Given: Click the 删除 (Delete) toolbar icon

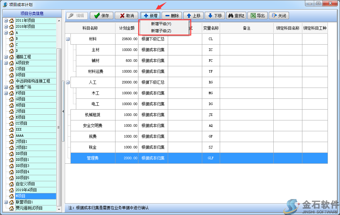Looking at the screenshot, I should 172,15.
